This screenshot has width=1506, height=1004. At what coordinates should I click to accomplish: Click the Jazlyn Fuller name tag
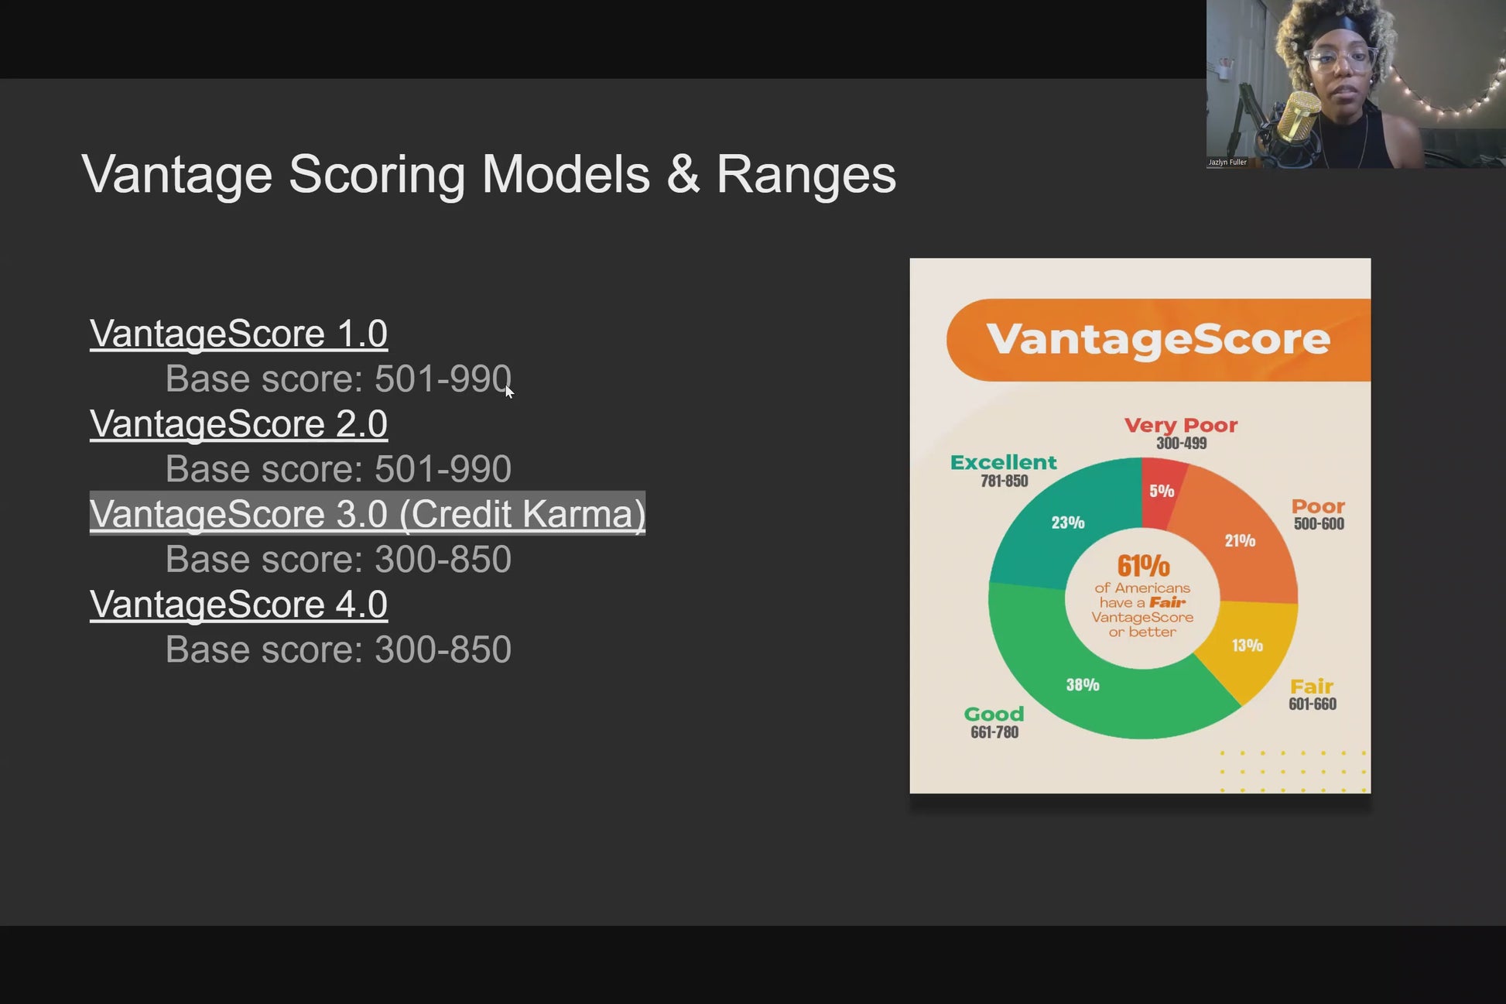tap(1227, 163)
